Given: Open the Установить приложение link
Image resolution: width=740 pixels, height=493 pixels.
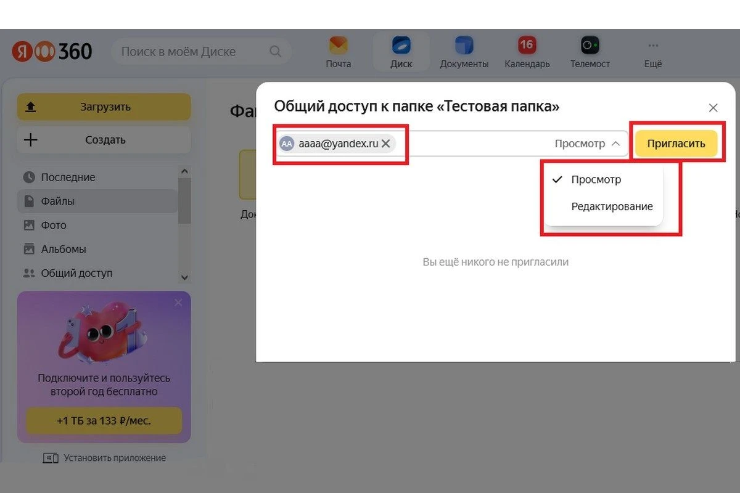Looking at the screenshot, I should tap(104, 458).
